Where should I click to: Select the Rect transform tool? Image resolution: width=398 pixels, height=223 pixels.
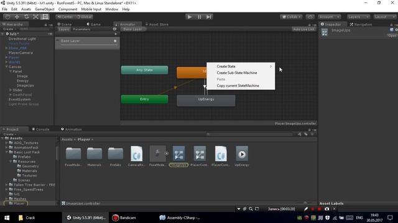45,17
